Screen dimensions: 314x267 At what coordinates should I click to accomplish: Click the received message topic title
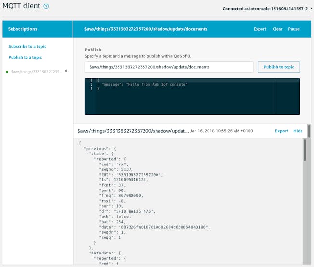point(133,131)
